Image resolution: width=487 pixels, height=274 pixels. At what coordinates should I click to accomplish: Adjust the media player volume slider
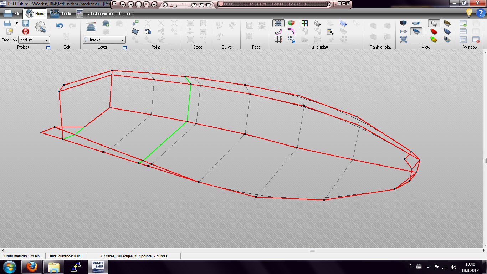(x=175, y=5)
